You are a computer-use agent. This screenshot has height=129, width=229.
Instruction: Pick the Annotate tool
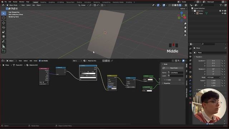pyautogui.click(x=4, y=42)
